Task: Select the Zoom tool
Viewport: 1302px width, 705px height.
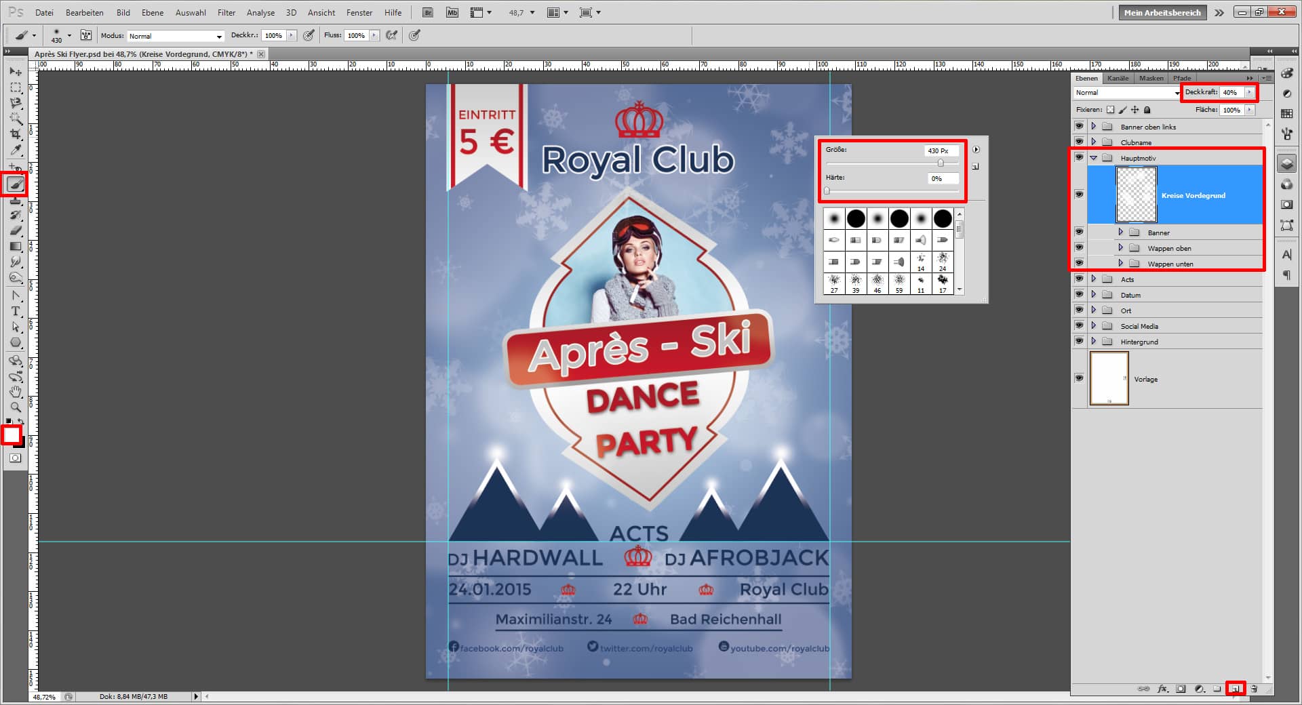Action: click(15, 407)
